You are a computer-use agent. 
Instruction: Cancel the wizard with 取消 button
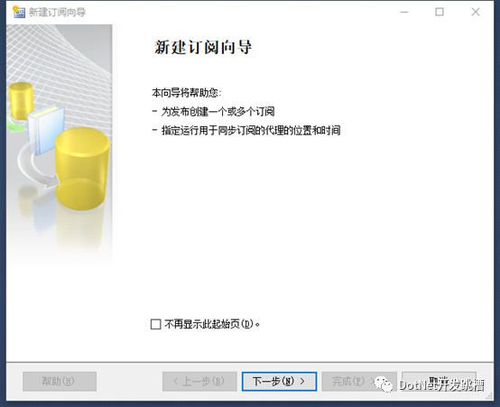[x=440, y=381]
